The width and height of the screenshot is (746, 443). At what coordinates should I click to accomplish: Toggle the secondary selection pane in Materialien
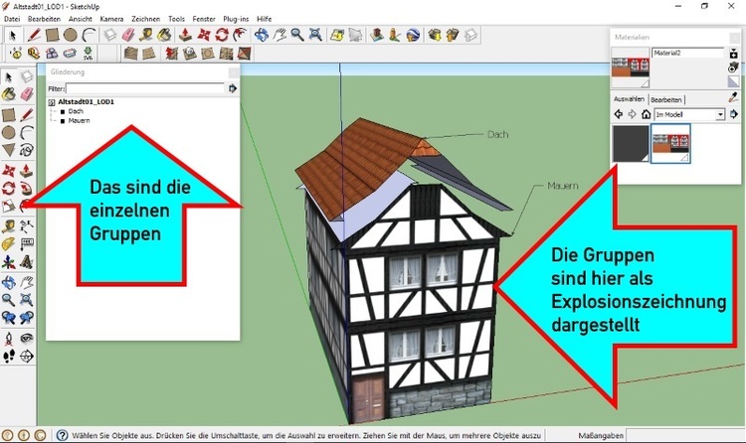coord(733,82)
